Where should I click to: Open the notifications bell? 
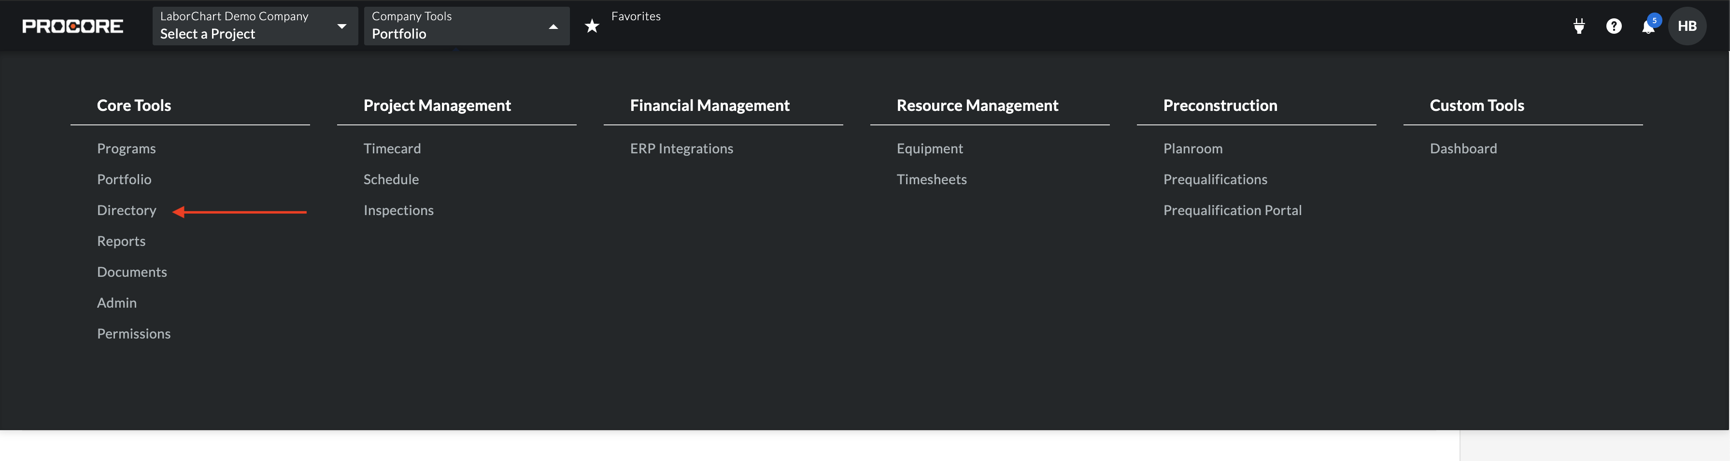[x=1648, y=27]
